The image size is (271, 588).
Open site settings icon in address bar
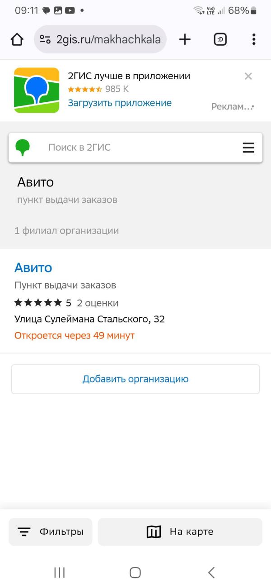coord(45,39)
